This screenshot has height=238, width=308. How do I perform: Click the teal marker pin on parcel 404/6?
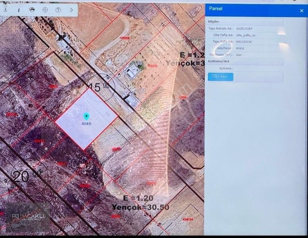click(x=86, y=116)
